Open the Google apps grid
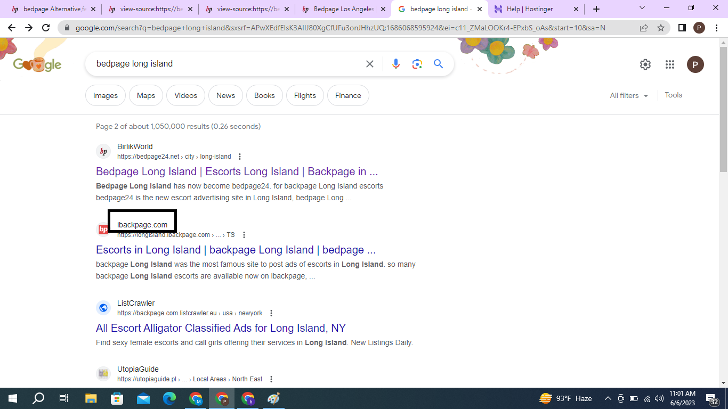This screenshot has height=409, width=728. click(x=670, y=64)
